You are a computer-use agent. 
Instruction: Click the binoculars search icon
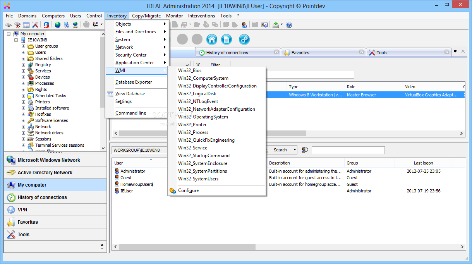pos(305,150)
